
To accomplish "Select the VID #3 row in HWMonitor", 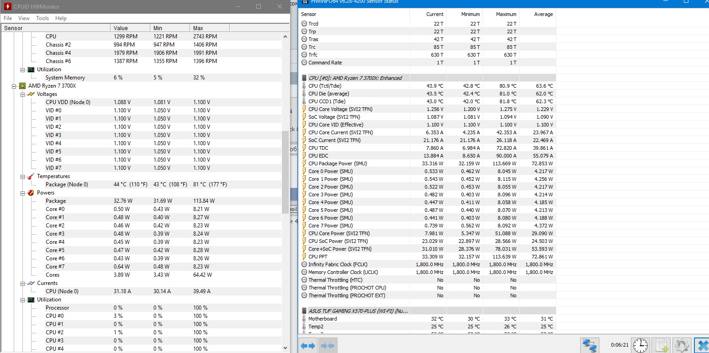I will [x=141, y=135].
